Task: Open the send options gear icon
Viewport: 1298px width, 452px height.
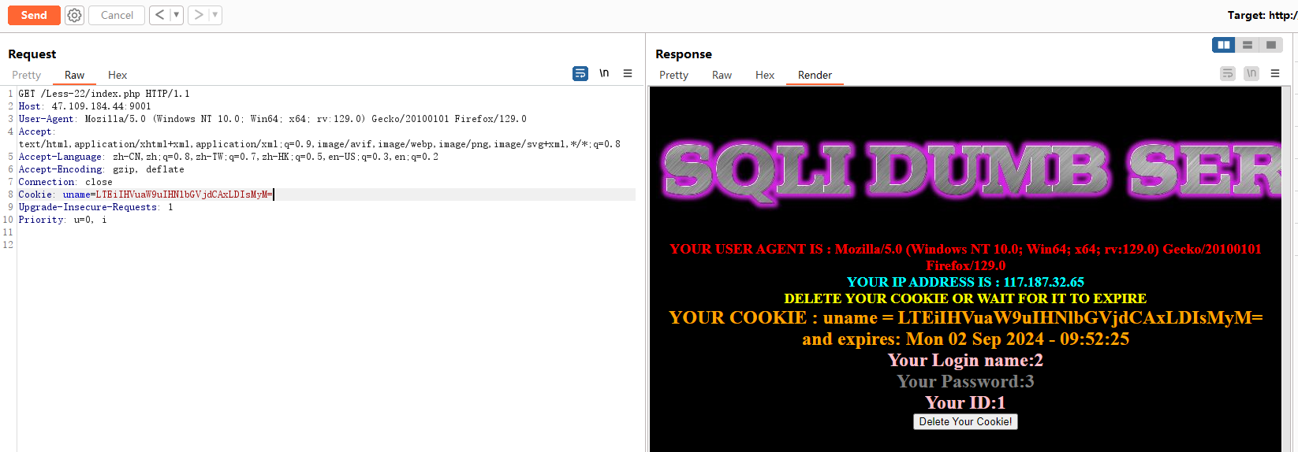Action: (x=74, y=15)
